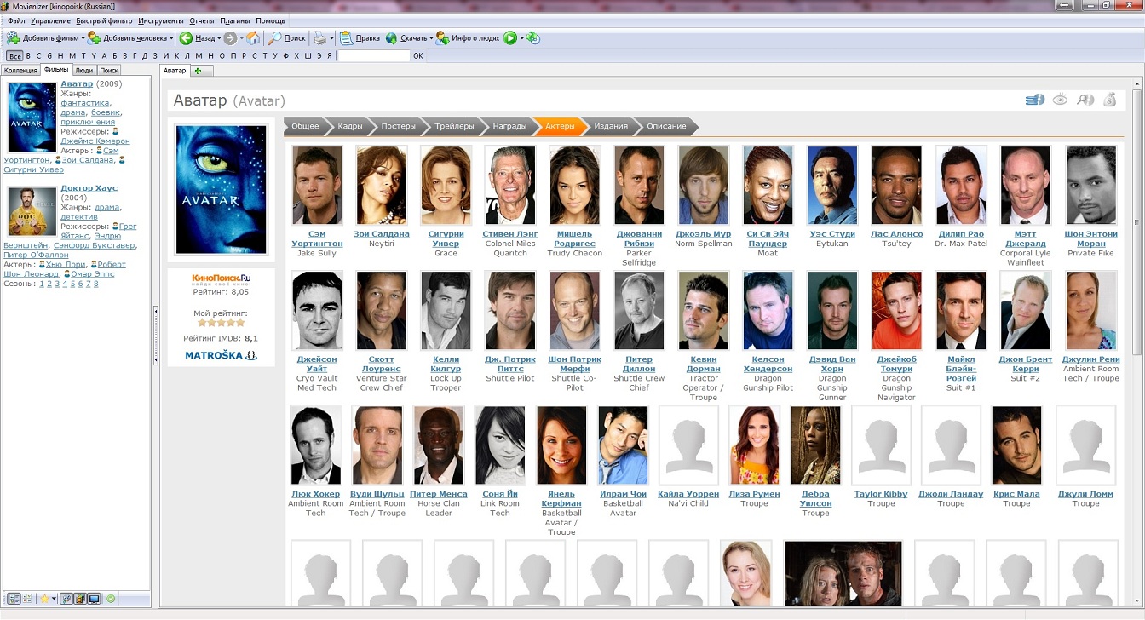The height and width of the screenshot is (620, 1145).
Task: Switch to the Люди tab
Action: coord(83,71)
